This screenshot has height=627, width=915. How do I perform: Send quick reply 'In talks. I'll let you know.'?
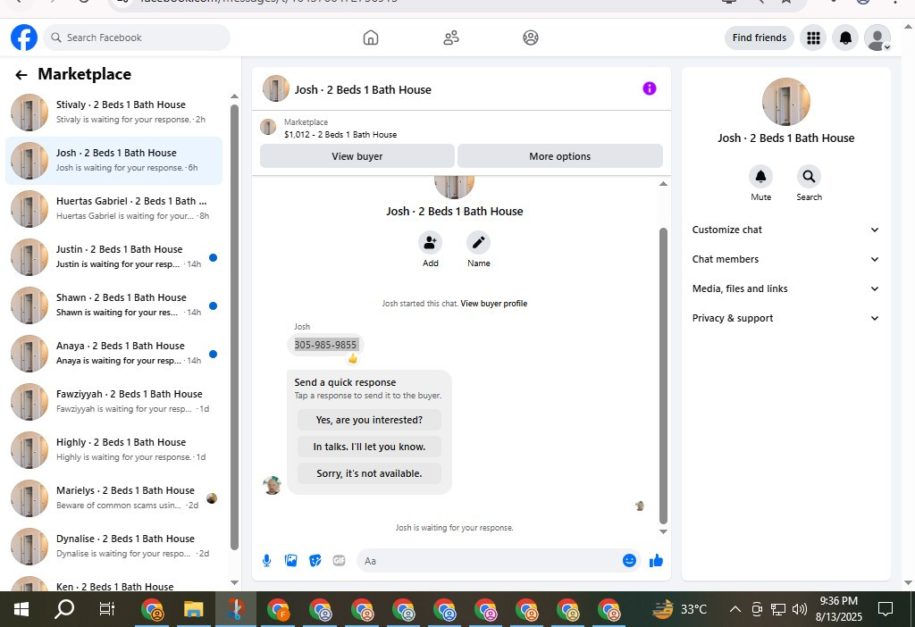369,447
